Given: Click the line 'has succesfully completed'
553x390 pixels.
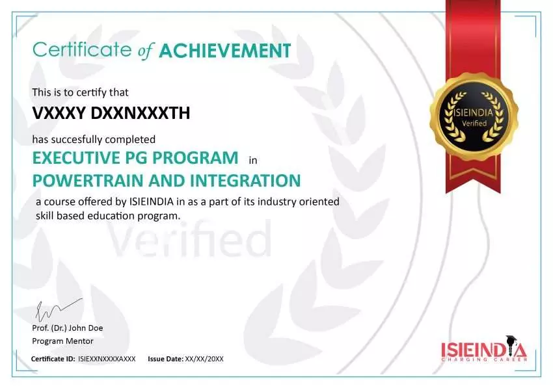Looking at the screenshot, I should click(x=94, y=140).
